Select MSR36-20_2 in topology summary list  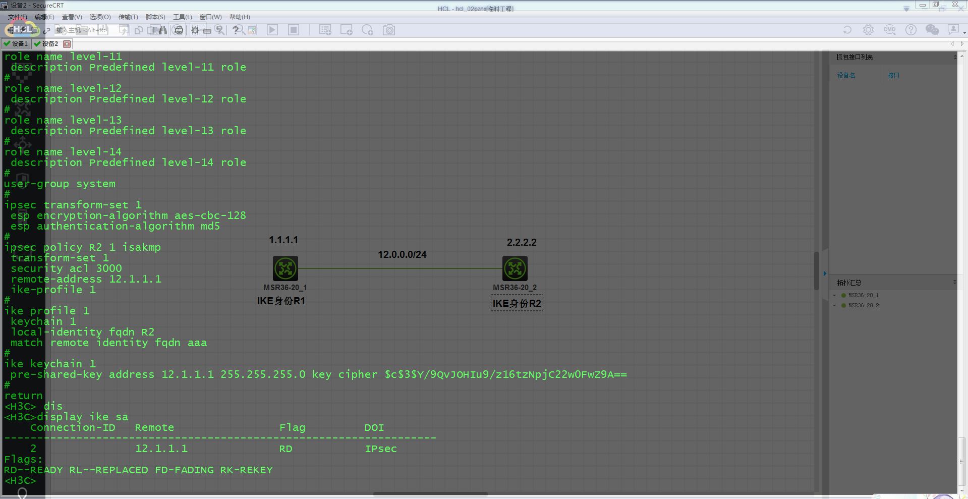coord(863,306)
